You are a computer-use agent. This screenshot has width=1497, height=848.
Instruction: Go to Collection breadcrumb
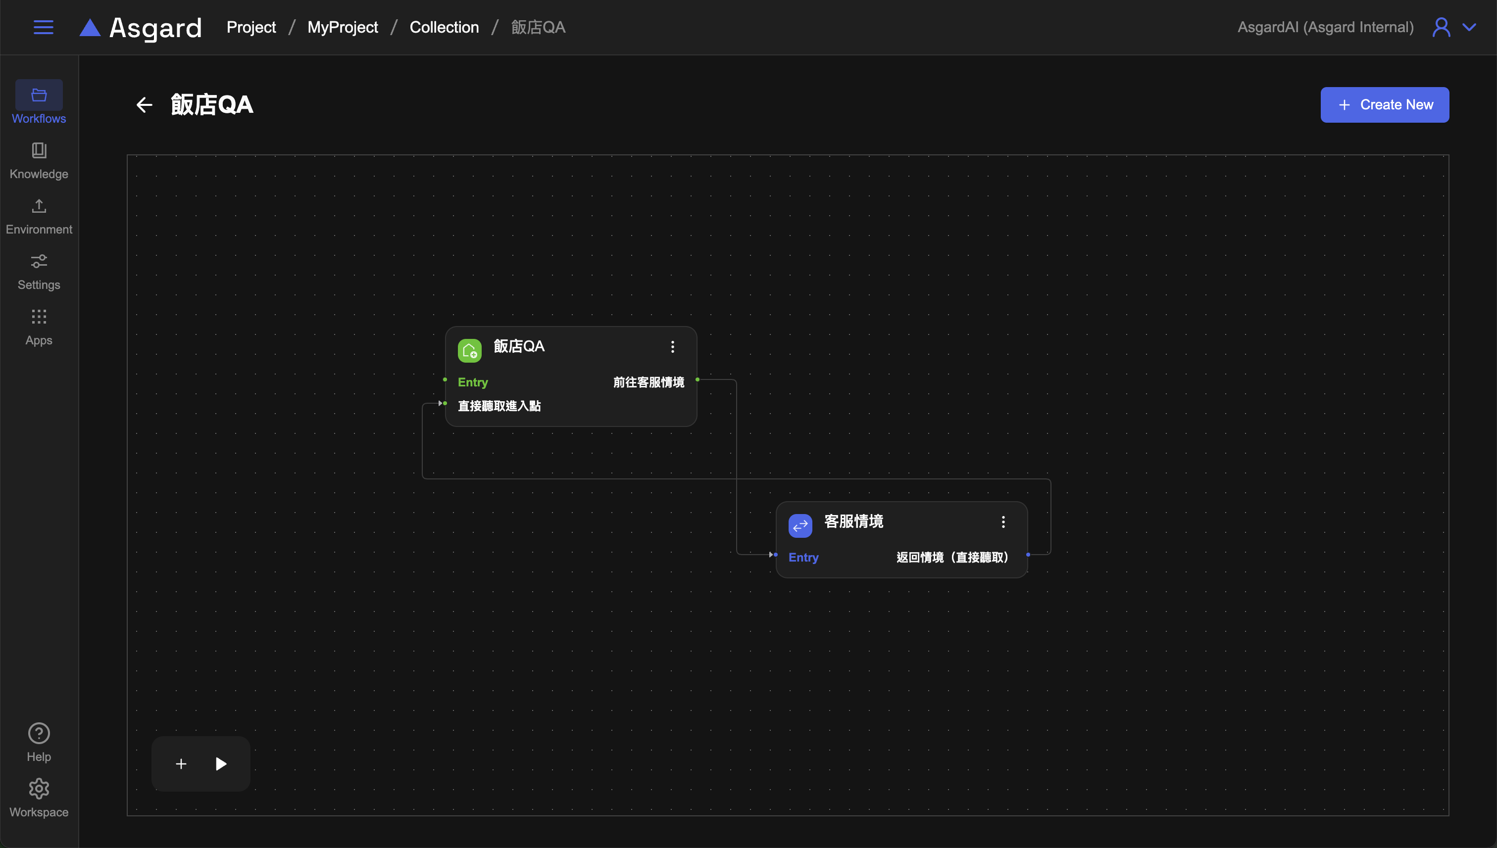(444, 27)
